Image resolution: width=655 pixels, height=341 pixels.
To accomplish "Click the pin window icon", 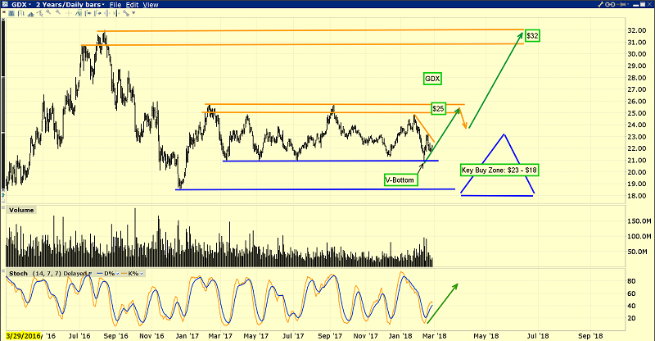I will click(621, 4).
